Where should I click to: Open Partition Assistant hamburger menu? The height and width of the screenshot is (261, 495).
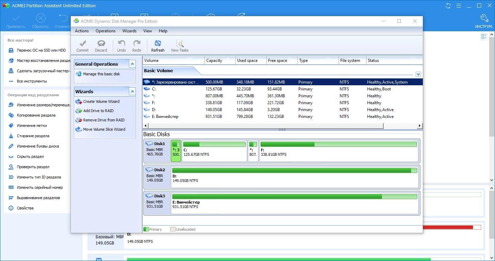coord(459,6)
